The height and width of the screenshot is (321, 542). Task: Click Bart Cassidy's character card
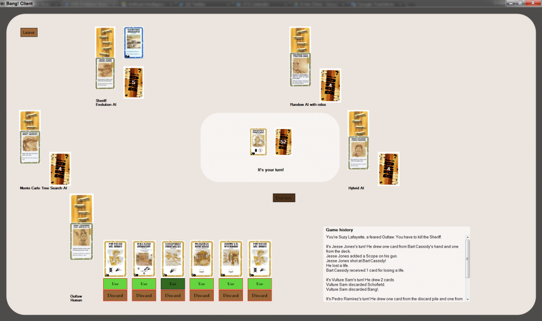[x=30, y=147]
